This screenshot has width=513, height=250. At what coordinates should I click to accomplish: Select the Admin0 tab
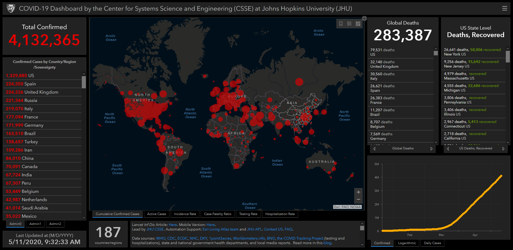tap(15, 224)
